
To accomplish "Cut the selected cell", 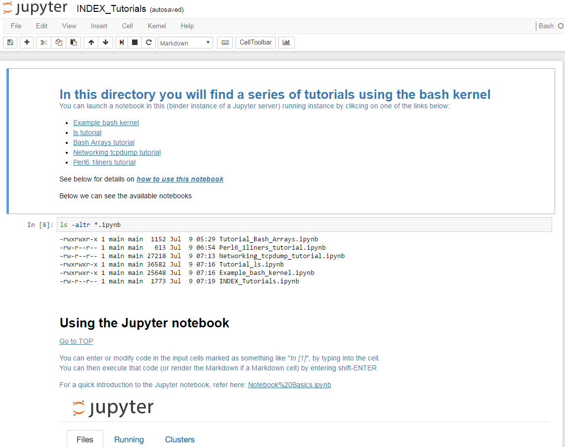I will tap(43, 42).
